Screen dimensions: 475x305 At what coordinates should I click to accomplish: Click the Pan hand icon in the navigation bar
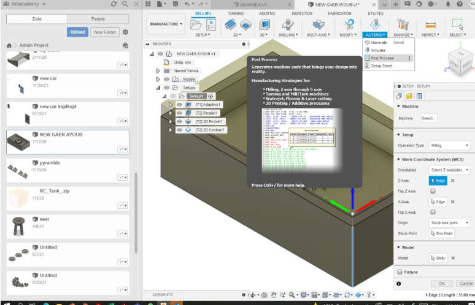(x=274, y=295)
